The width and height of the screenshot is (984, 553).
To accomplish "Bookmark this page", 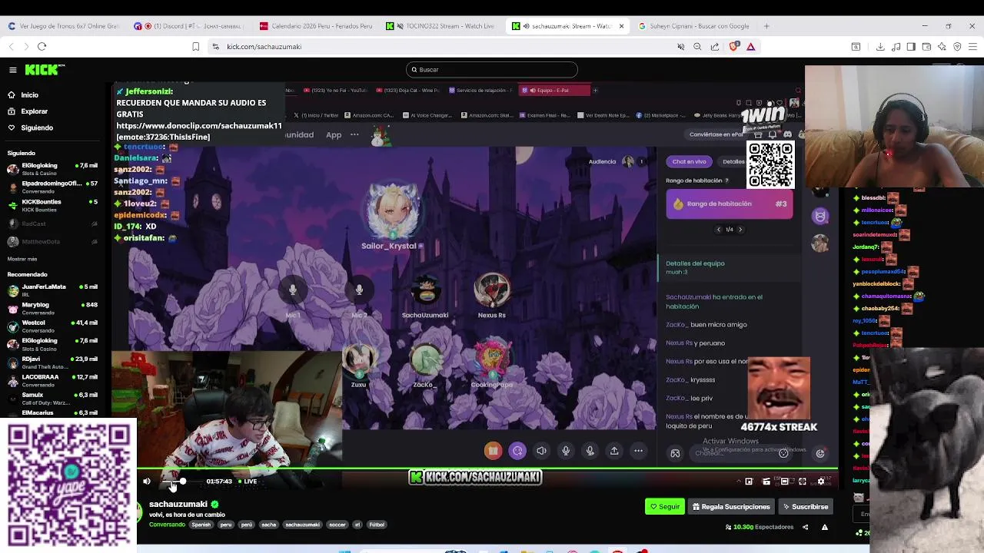I will point(195,47).
